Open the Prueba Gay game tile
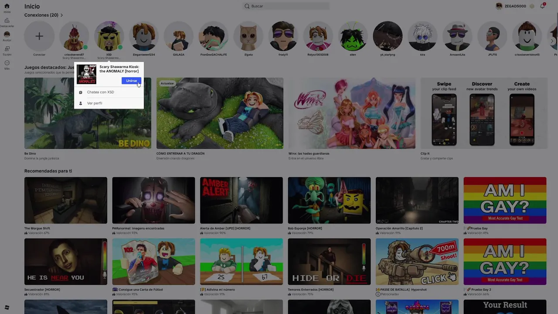 (x=505, y=200)
